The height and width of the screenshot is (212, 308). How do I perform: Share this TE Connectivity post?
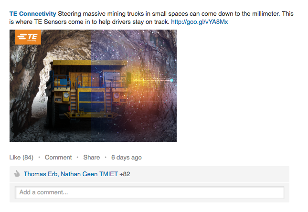[x=92, y=158]
